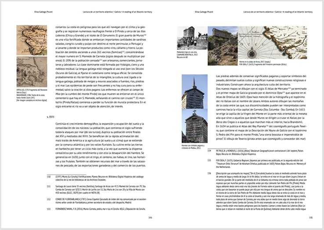324x230 pixels.
Task: Click footnote number 155 about Fer Ojea
Action: click(209, 160)
